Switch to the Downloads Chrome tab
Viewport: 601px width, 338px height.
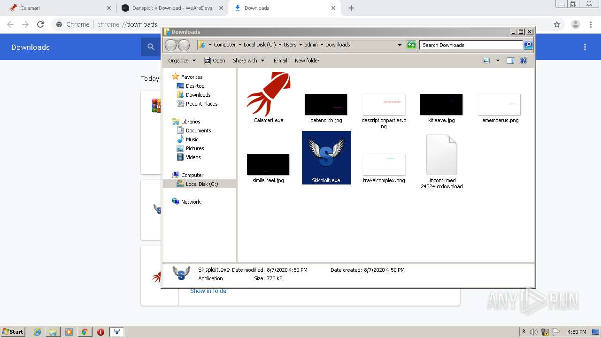pyautogui.click(x=284, y=8)
